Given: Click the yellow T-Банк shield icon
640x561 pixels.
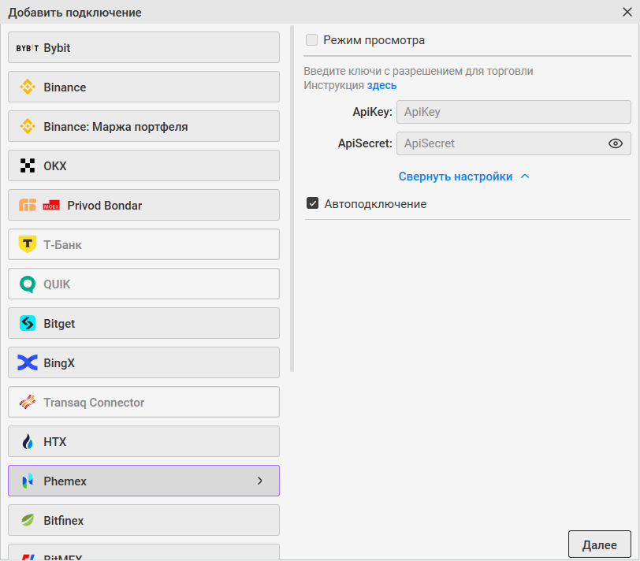Looking at the screenshot, I should point(28,245).
